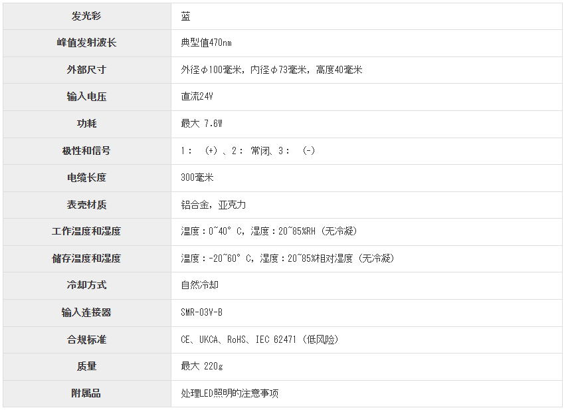The width and height of the screenshot is (572, 414).
Task: Click the 电缆长度 label
Action: [x=86, y=177]
